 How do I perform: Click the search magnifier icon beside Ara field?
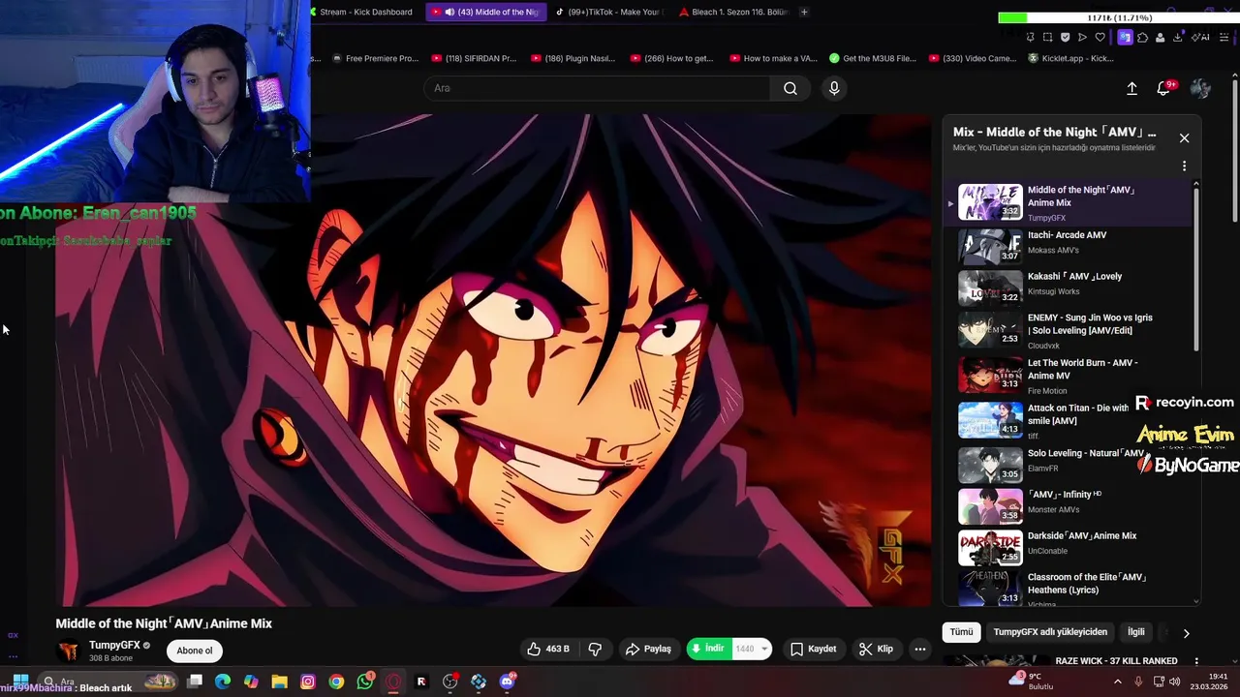pos(790,88)
